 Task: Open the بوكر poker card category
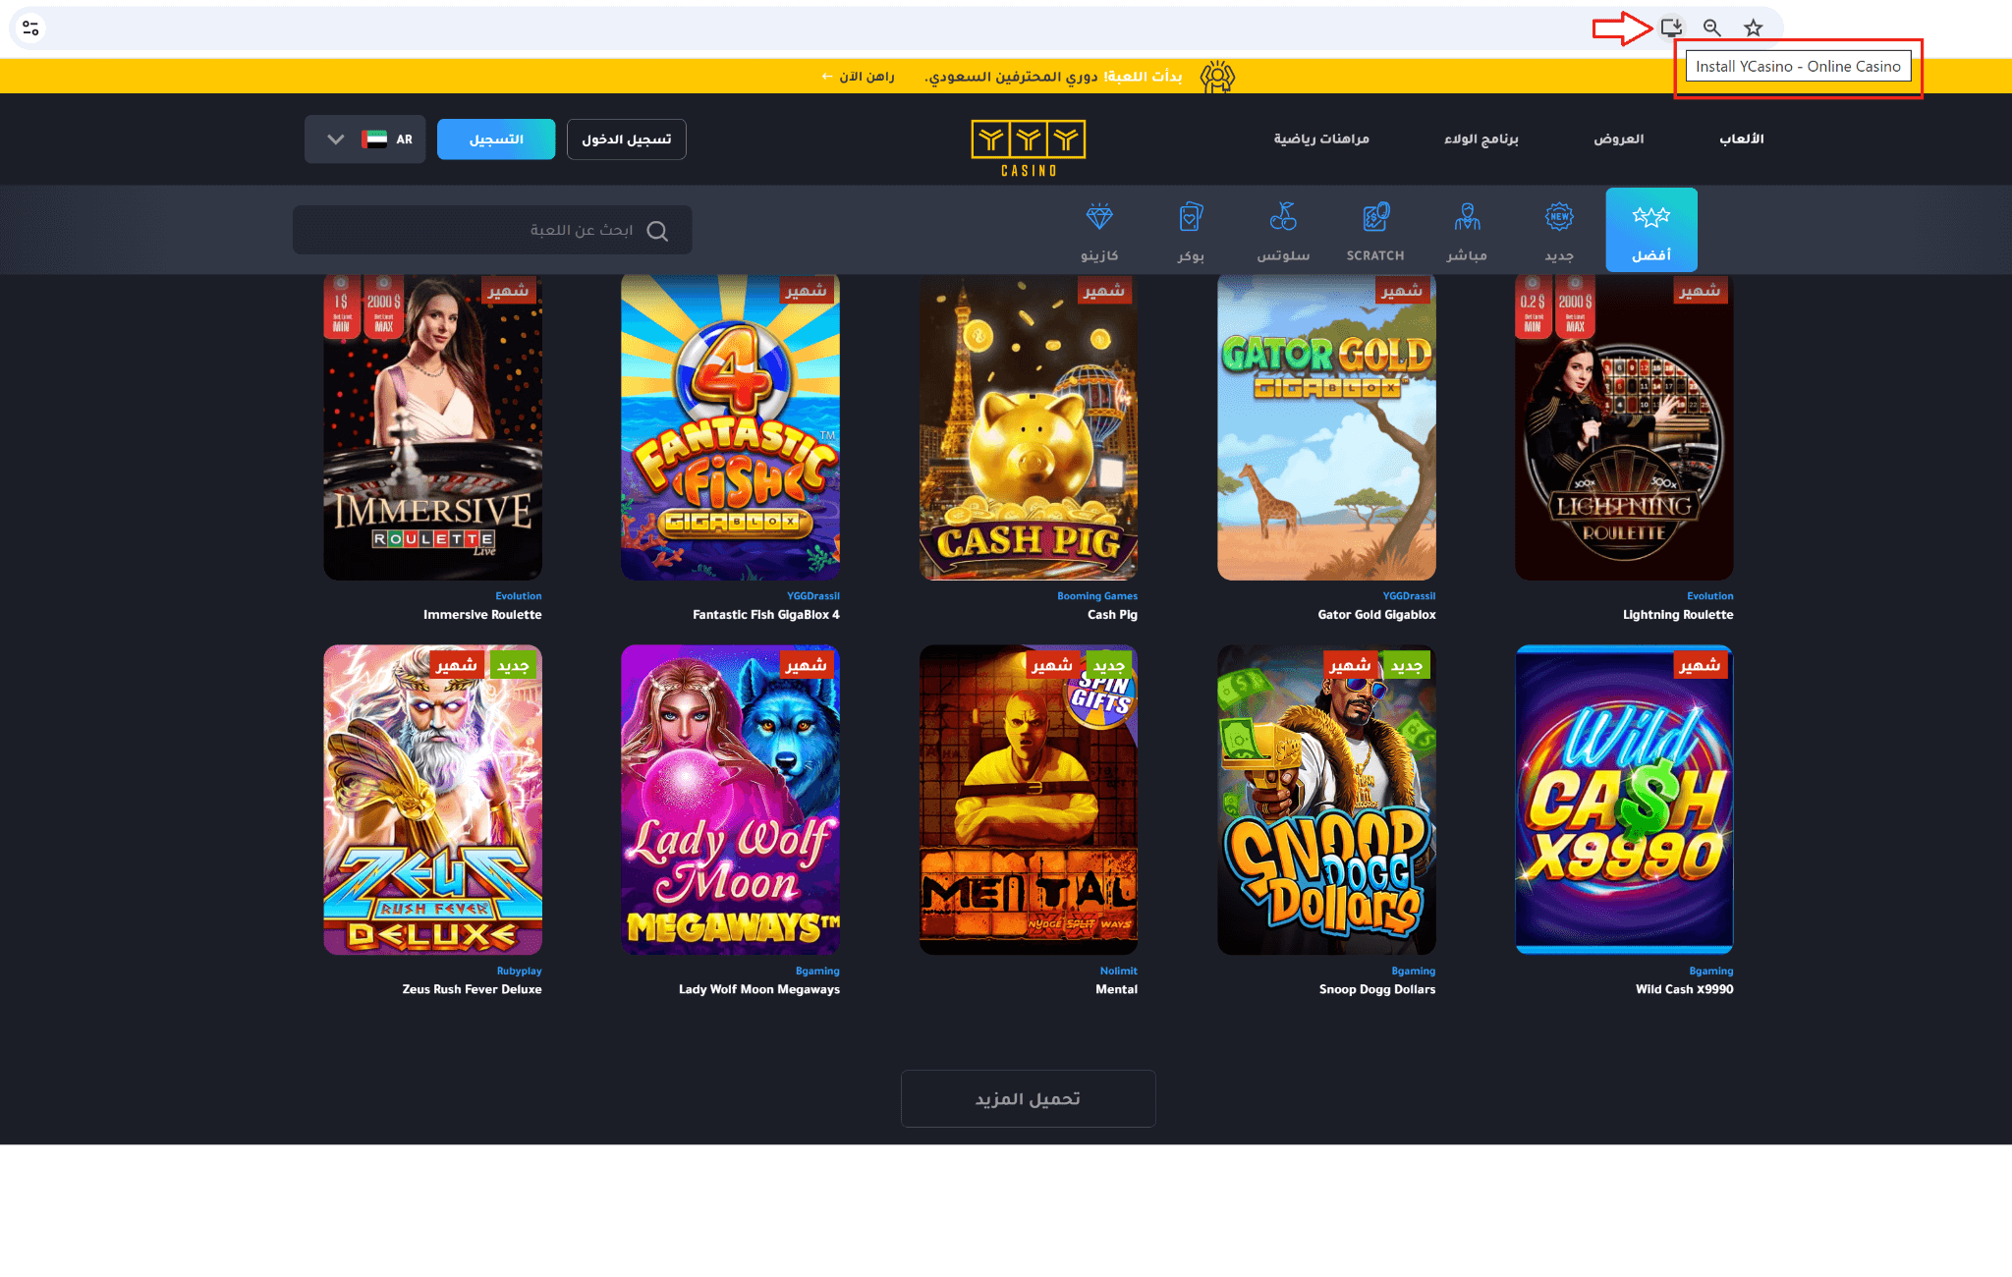tap(1191, 232)
